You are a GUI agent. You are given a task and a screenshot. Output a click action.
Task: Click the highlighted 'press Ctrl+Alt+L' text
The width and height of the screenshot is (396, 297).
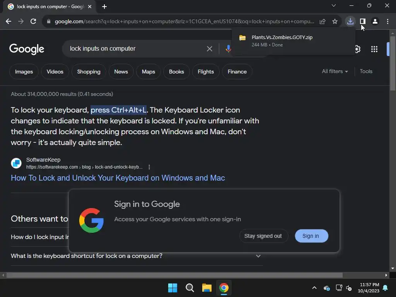coord(118,110)
